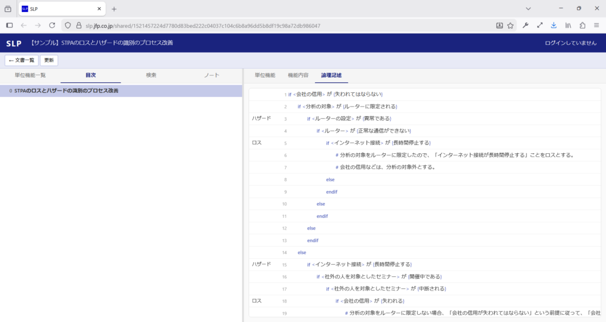
Task: Switch to the 検索 tab
Action: coord(151,75)
